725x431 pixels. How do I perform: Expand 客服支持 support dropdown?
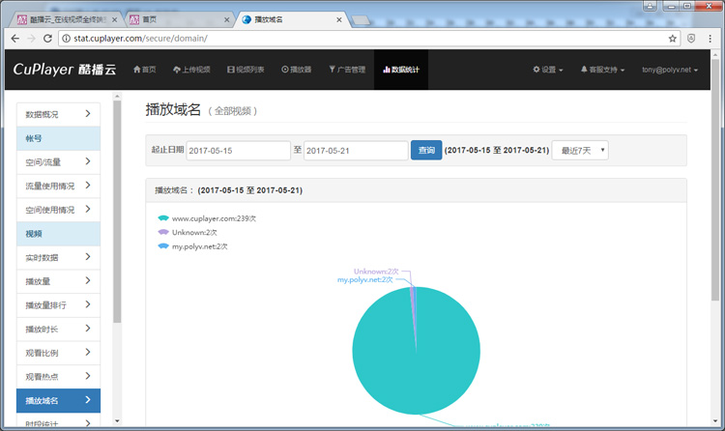tap(602, 70)
